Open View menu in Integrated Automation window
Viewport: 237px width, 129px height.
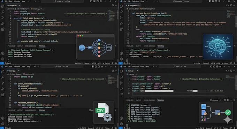(x=142, y=66)
